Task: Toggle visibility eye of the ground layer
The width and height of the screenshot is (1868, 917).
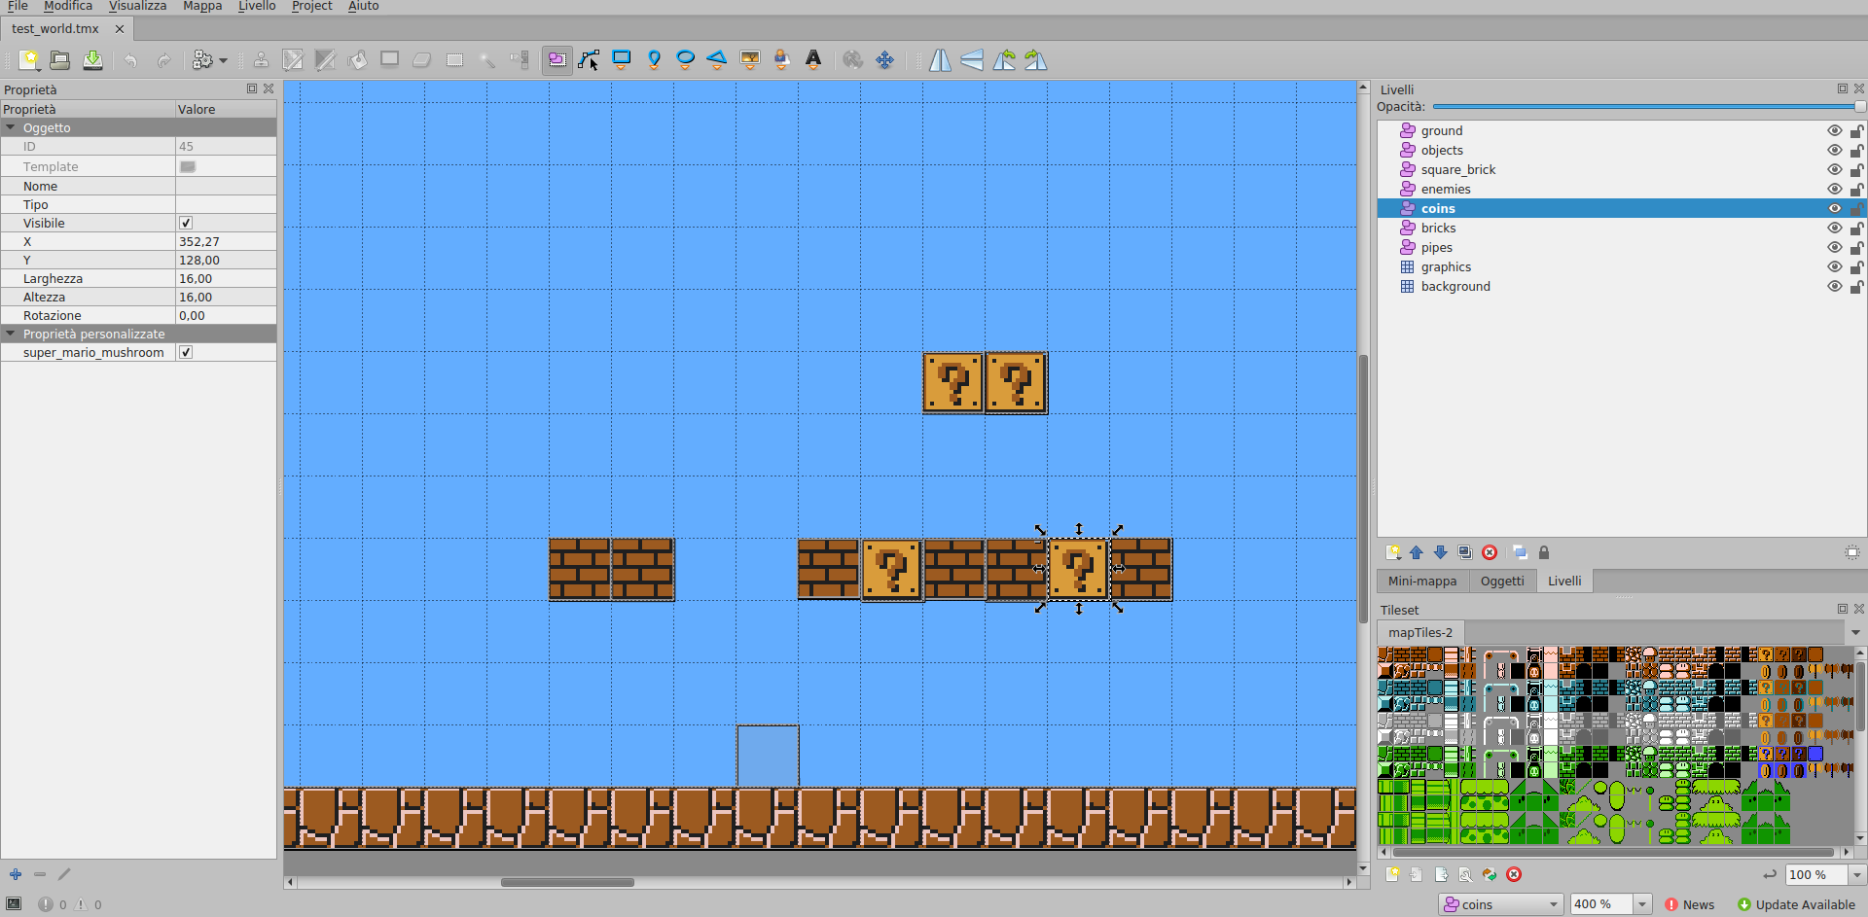Action: pos(1835,130)
